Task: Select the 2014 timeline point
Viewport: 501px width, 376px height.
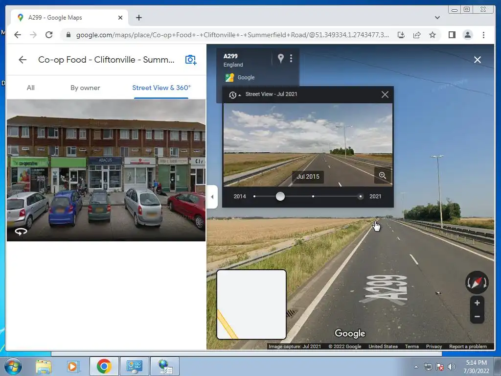Action: coord(254,196)
